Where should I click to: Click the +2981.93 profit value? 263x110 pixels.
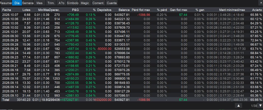pos(73,95)
